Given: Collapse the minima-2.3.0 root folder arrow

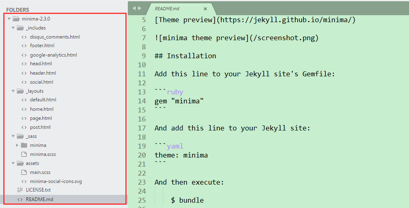Looking at the screenshot, I should click(x=9, y=19).
